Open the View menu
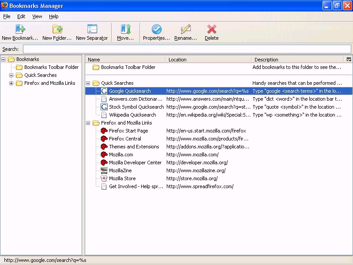This screenshot has width=353, height=265. point(37,16)
